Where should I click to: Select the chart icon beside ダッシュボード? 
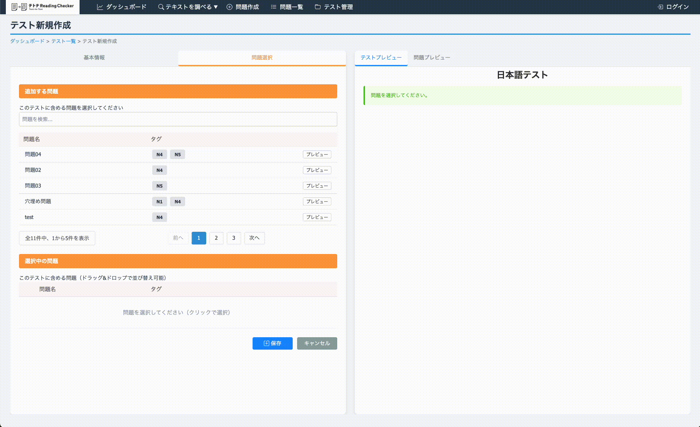(x=100, y=7)
